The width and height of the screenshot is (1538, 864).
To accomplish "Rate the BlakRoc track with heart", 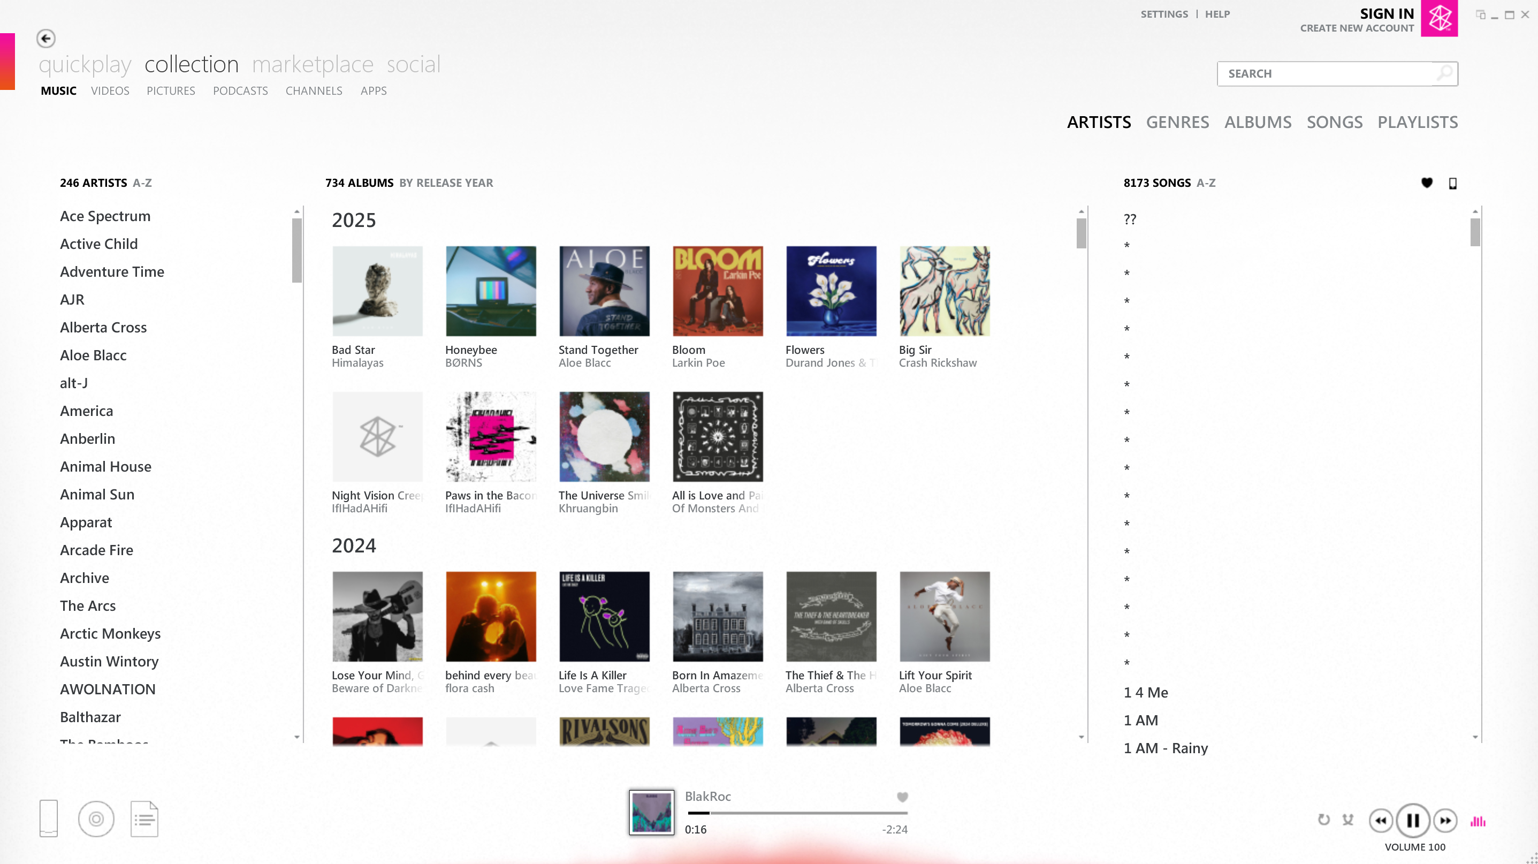I will pos(902,797).
